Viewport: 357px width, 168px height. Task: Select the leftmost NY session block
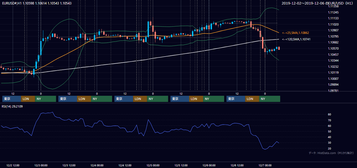click(x=46, y=99)
